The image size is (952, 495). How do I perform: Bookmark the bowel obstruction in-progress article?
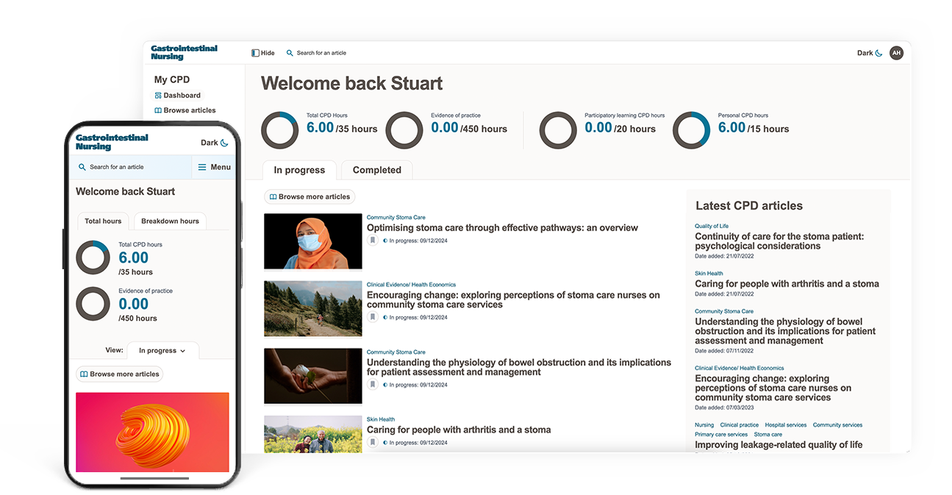tap(373, 385)
